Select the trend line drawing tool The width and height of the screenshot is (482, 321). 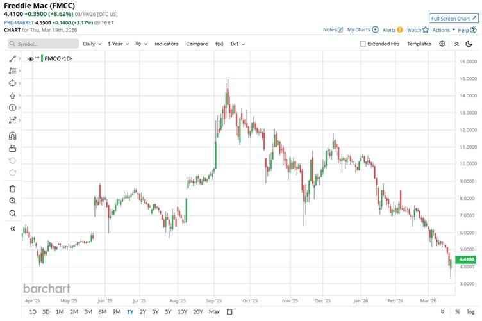13,58
